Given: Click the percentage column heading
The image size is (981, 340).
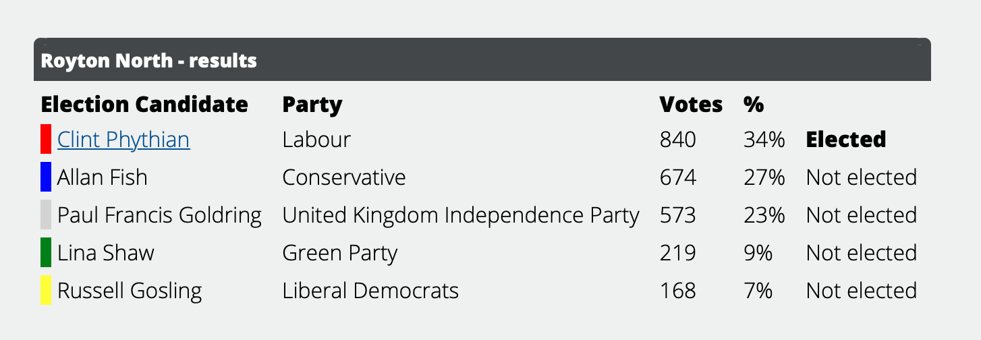Looking at the screenshot, I should [754, 105].
